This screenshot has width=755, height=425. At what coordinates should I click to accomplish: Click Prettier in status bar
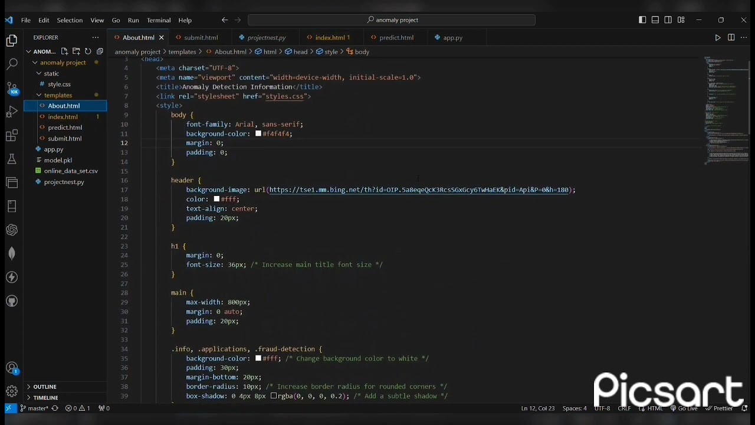[718, 408]
